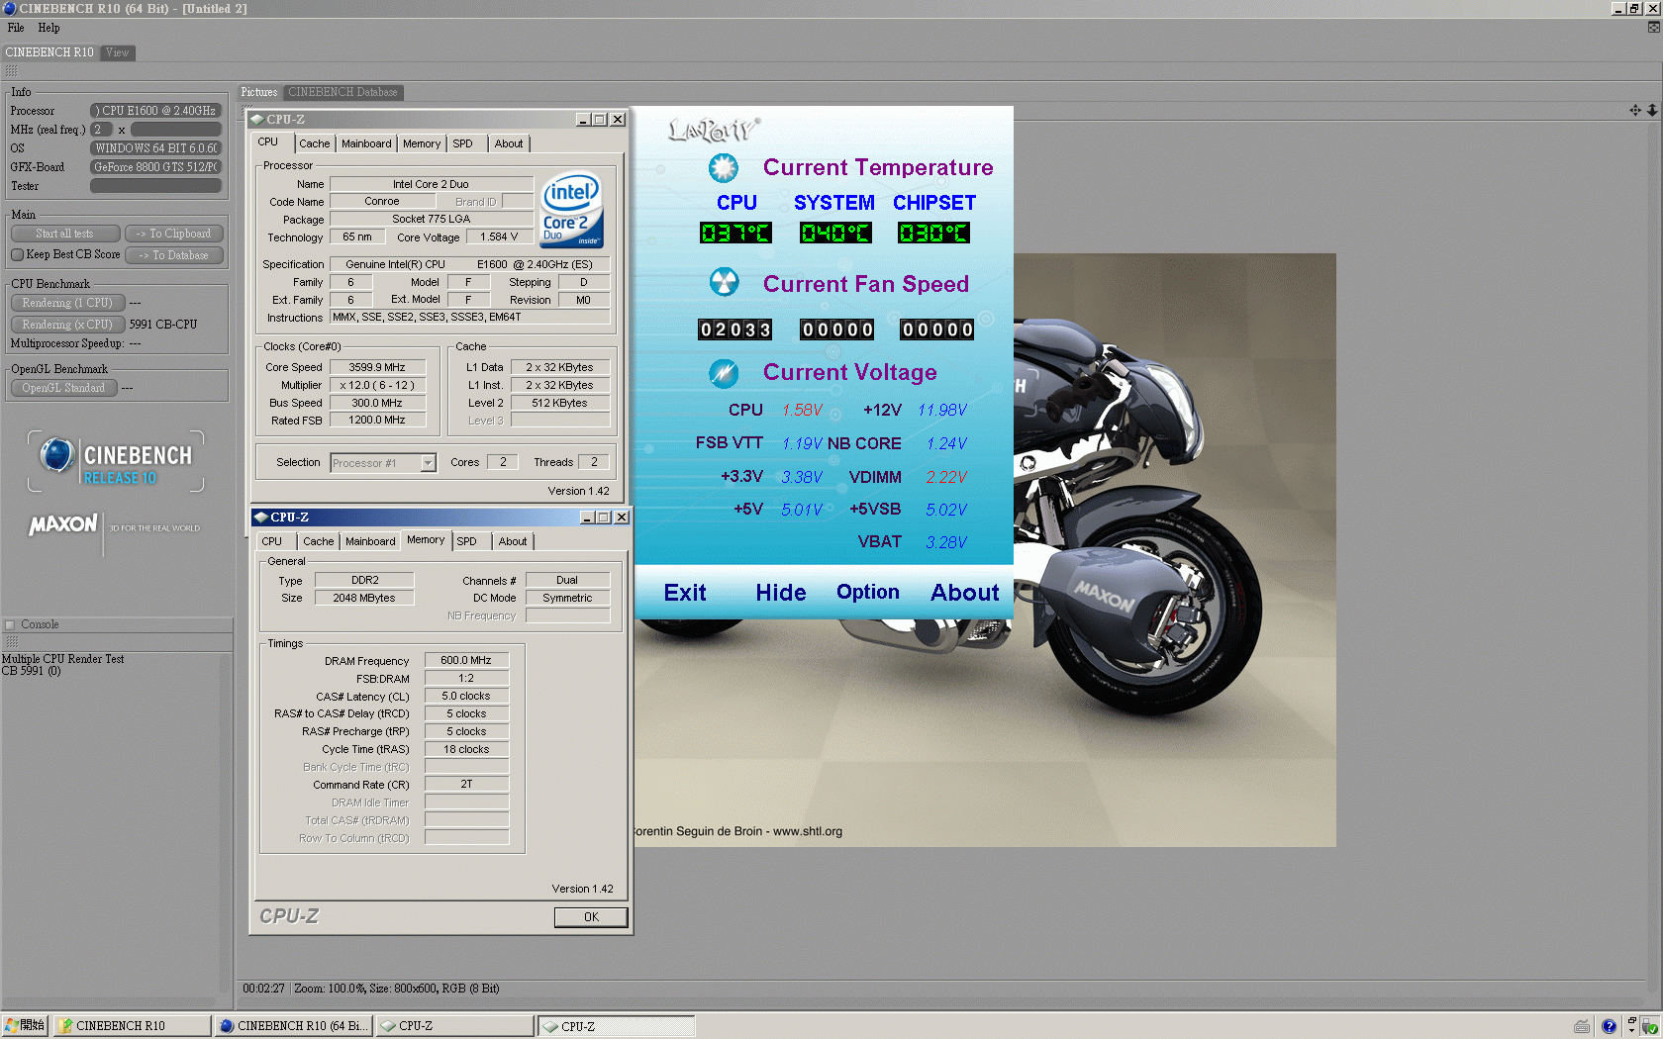Click the help icon in system tray
1663x1039 pixels.
(x=1609, y=1026)
